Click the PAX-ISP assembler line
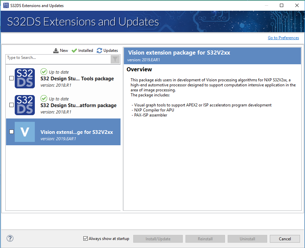The image size is (305, 248). coord(149,115)
